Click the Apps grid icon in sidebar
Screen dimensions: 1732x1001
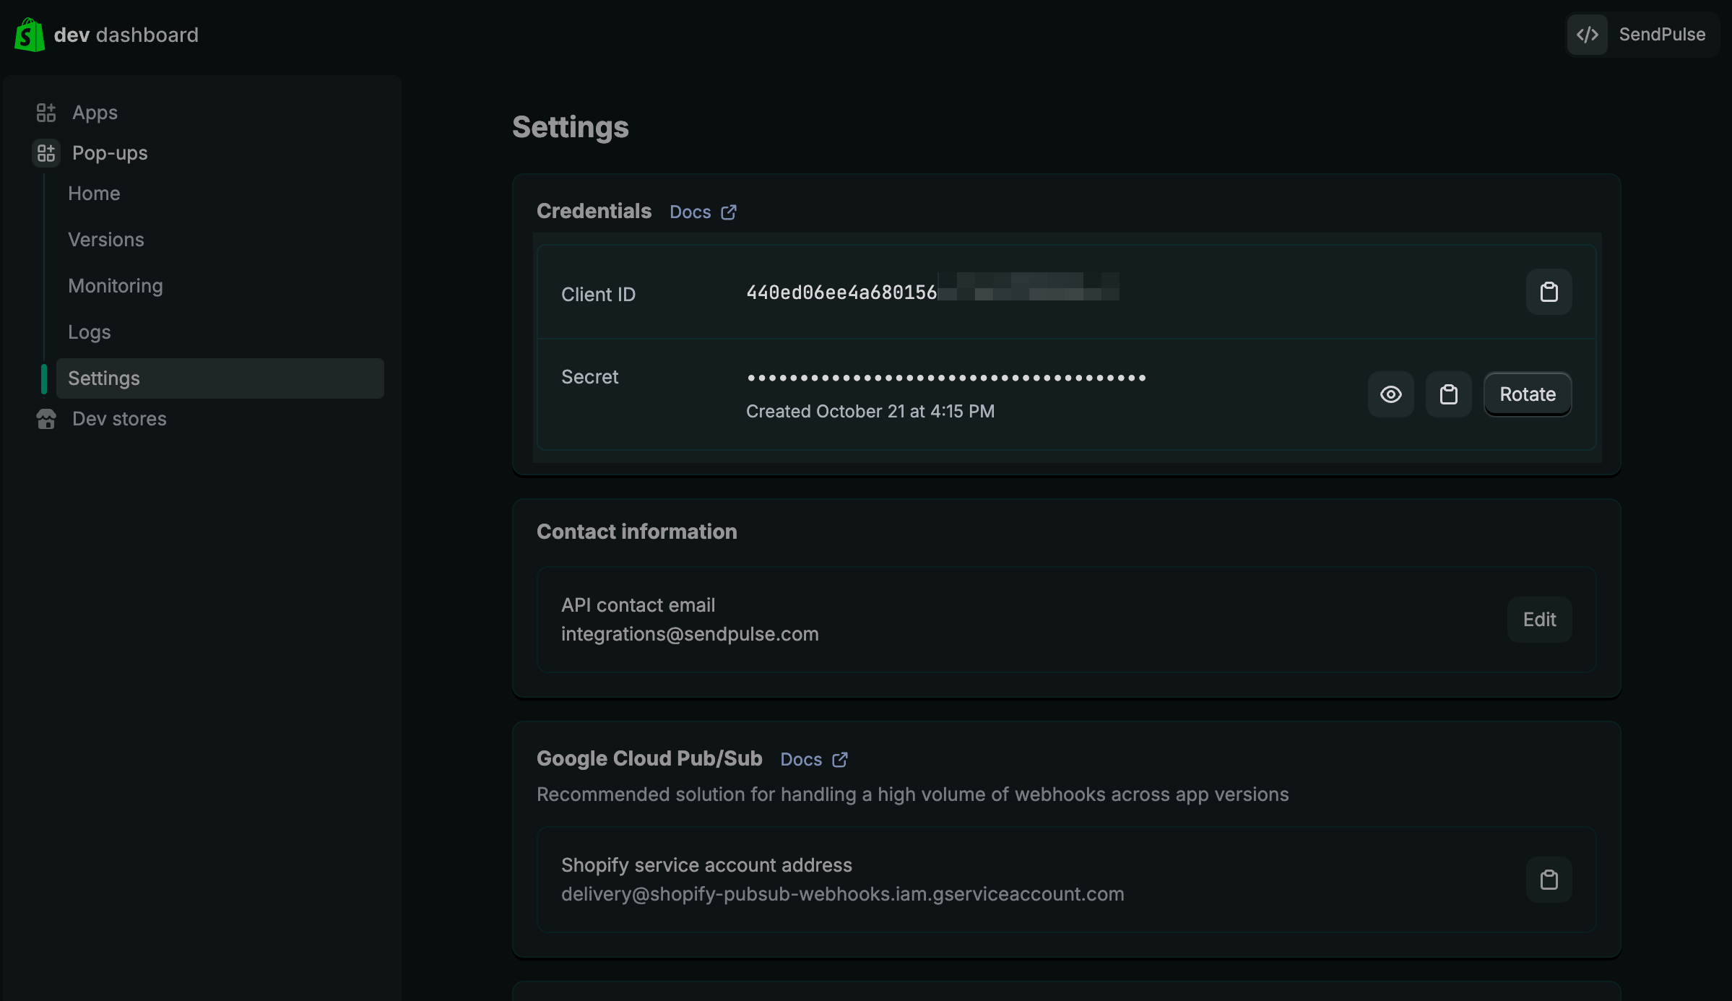(x=46, y=113)
